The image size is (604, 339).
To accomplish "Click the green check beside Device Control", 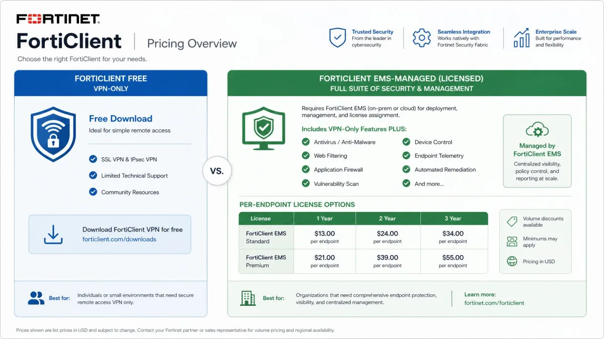I will (x=406, y=142).
